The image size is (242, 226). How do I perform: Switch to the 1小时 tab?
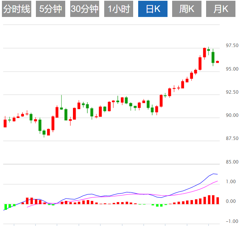pos(118,9)
